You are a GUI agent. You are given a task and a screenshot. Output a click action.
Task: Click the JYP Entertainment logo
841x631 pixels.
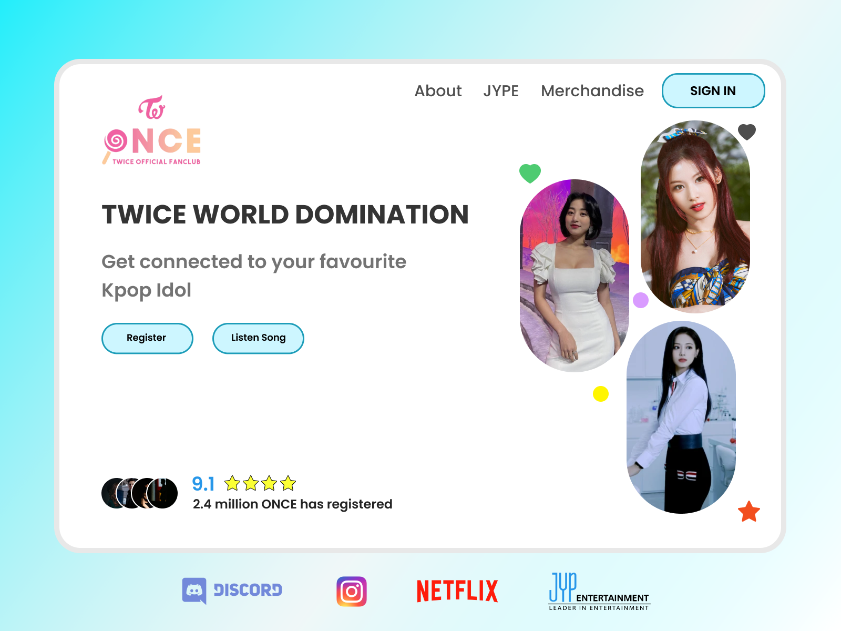pyautogui.click(x=599, y=592)
